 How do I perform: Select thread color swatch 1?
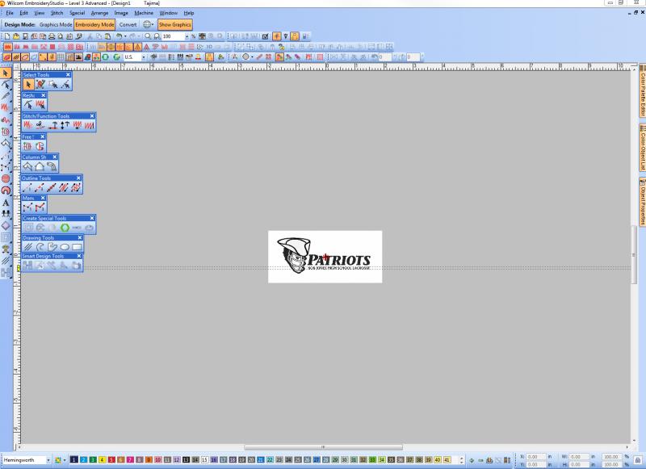tap(74, 459)
